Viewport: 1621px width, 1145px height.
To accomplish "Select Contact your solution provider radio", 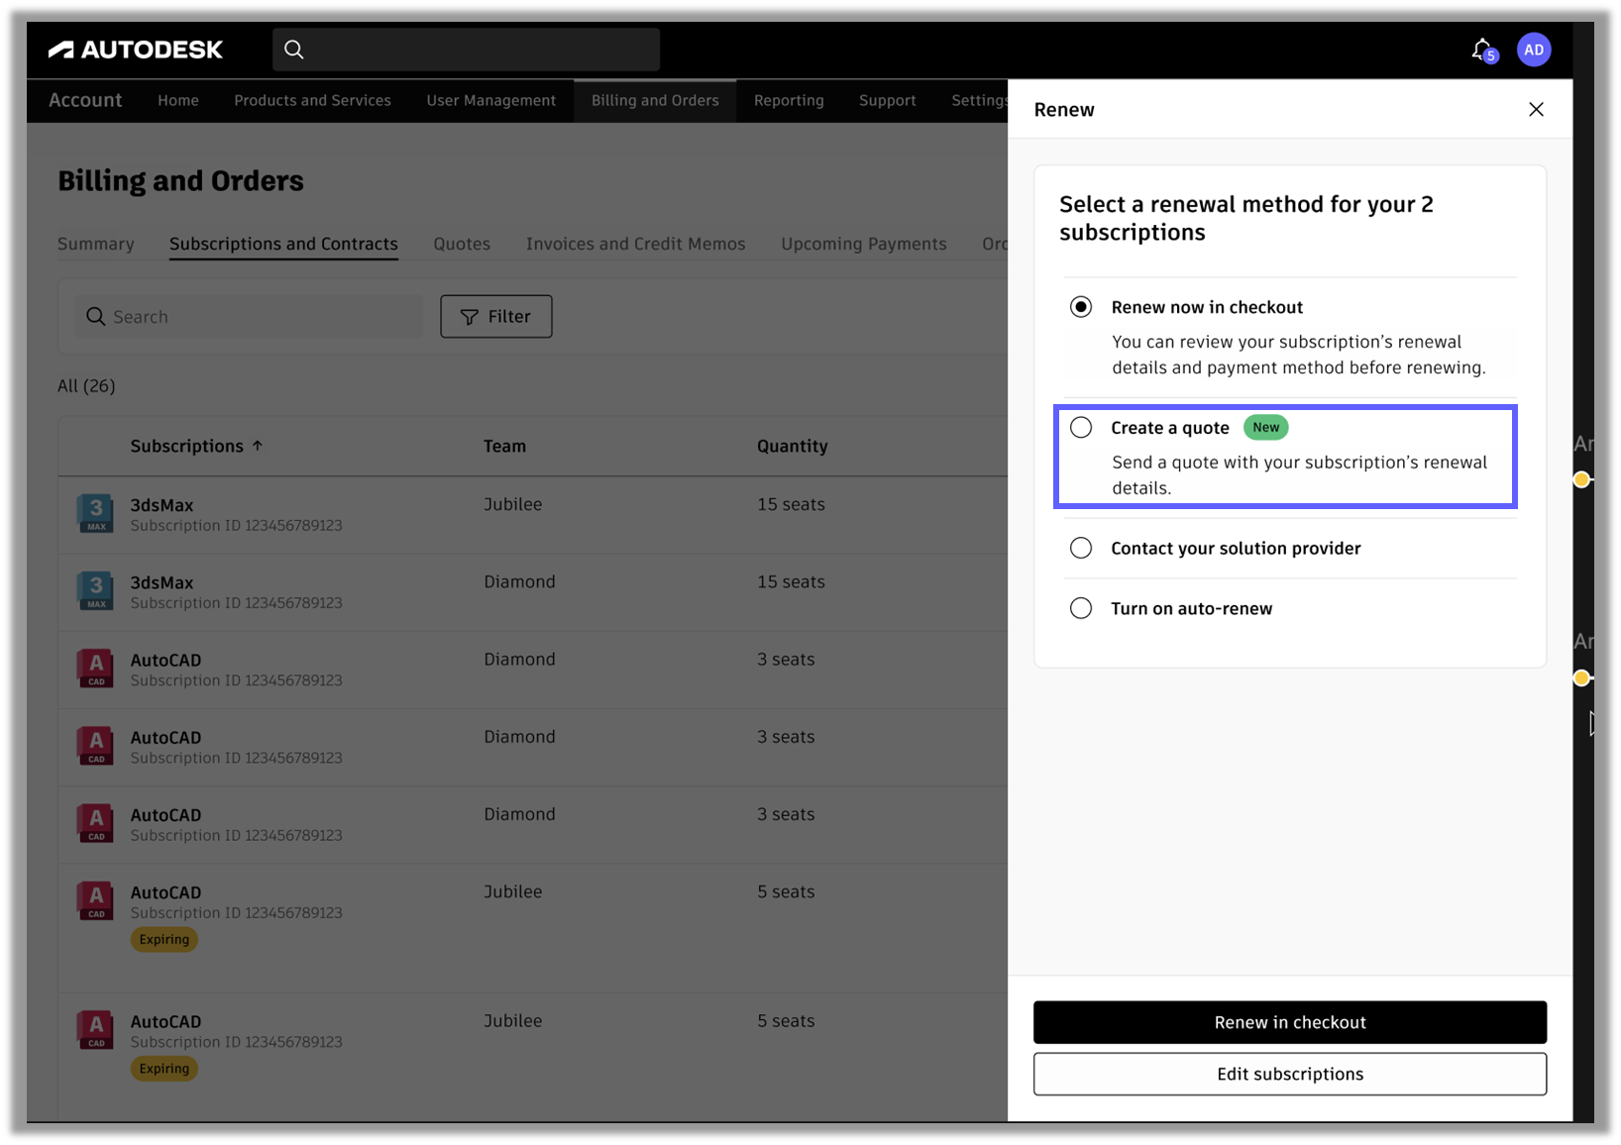I will pyautogui.click(x=1081, y=548).
